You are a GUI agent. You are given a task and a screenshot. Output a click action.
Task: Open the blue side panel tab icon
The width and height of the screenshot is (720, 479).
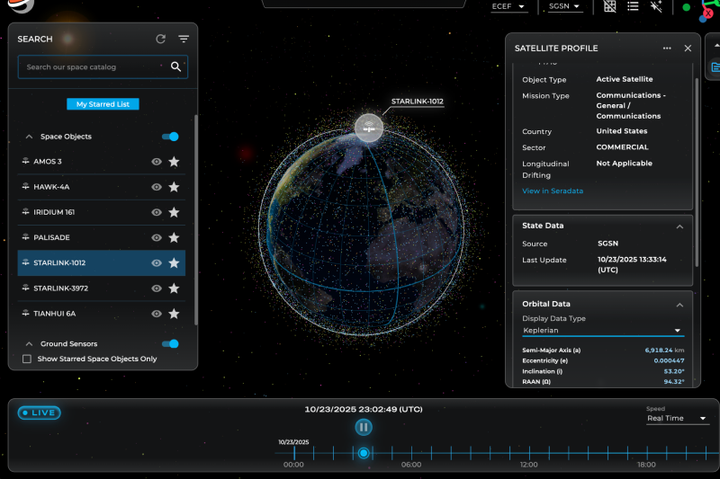point(715,67)
